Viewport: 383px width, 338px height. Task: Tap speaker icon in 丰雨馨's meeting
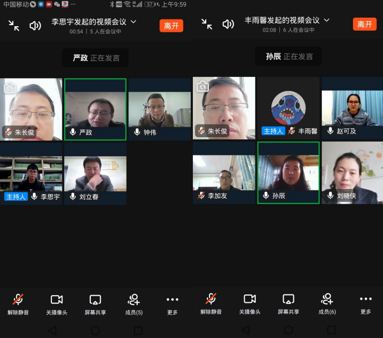click(x=228, y=25)
